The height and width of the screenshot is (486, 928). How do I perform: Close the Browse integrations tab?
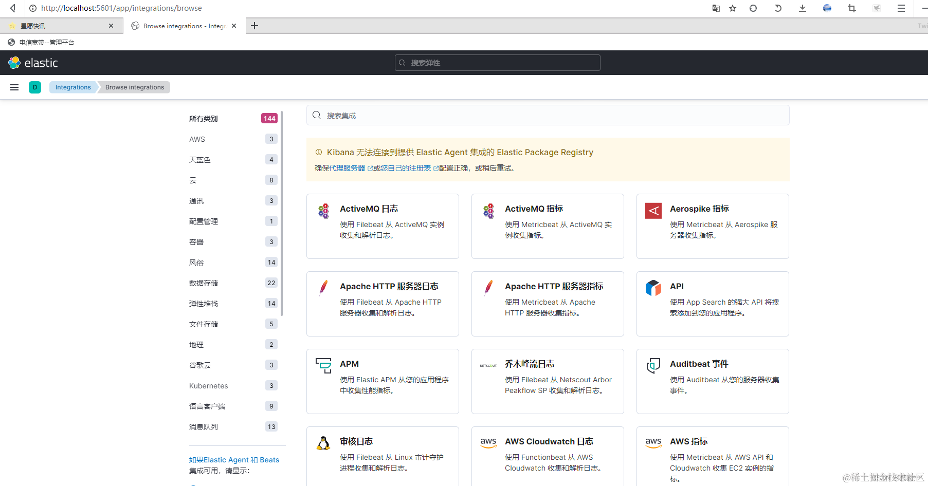(x=234, y=26)
